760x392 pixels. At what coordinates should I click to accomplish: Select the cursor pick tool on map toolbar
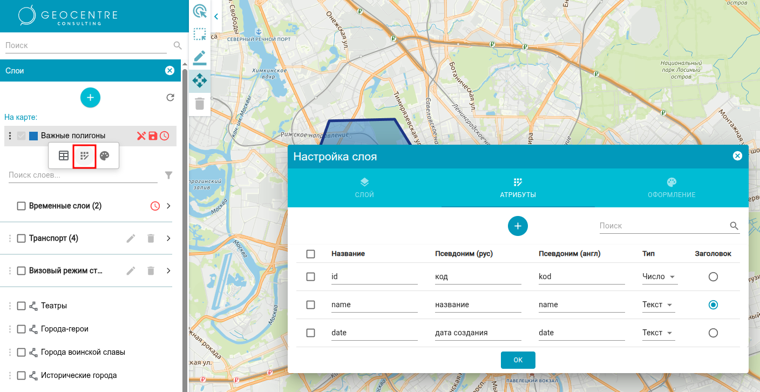(x=200, y=12)
